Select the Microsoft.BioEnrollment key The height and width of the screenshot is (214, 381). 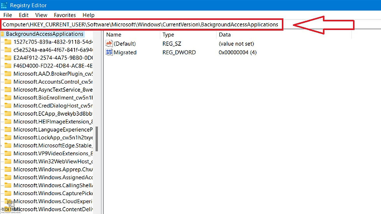pyautogui.click(x=53, y=98)
